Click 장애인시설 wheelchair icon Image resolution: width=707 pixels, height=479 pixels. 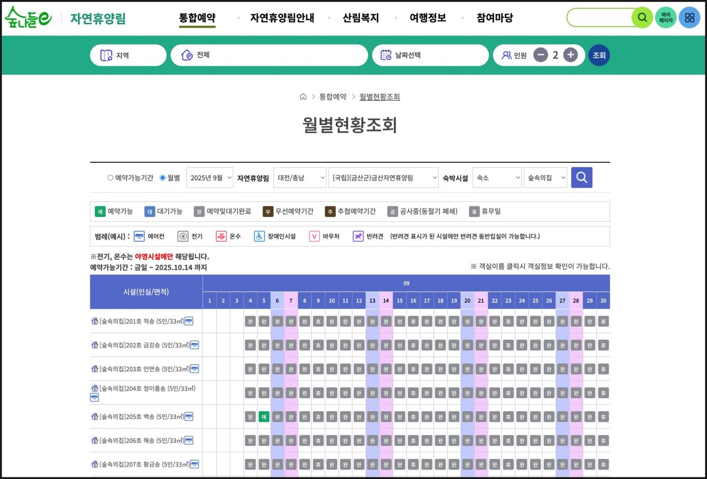coord(259,236)
